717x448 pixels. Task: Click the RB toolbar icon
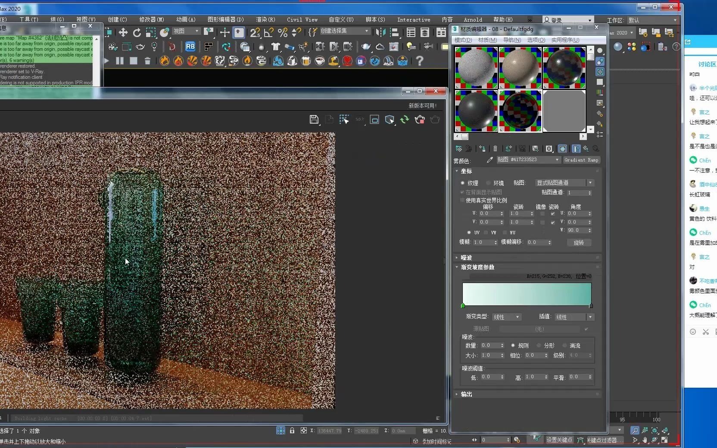(x=190, y=47)
